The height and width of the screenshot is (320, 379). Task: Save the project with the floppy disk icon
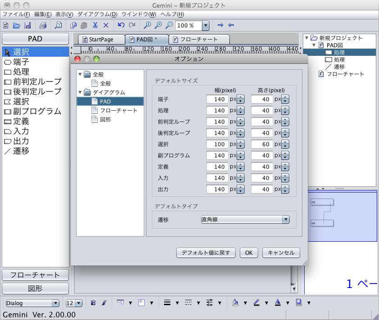coord(27,25)
